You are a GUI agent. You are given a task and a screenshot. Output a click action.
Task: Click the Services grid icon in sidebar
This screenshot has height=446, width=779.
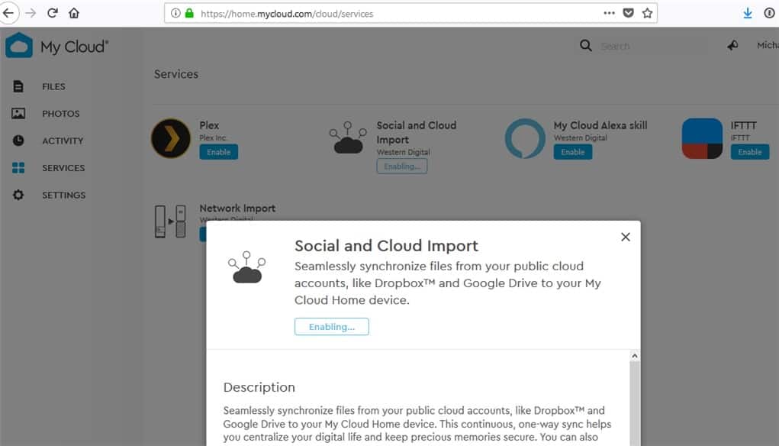[x=18, y=168]
